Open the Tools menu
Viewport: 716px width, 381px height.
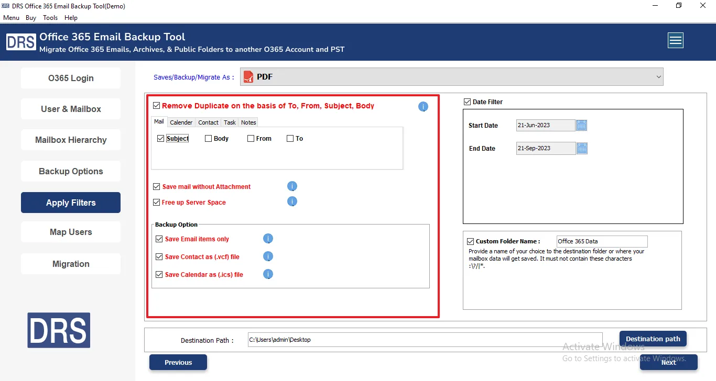click(50, 17)
